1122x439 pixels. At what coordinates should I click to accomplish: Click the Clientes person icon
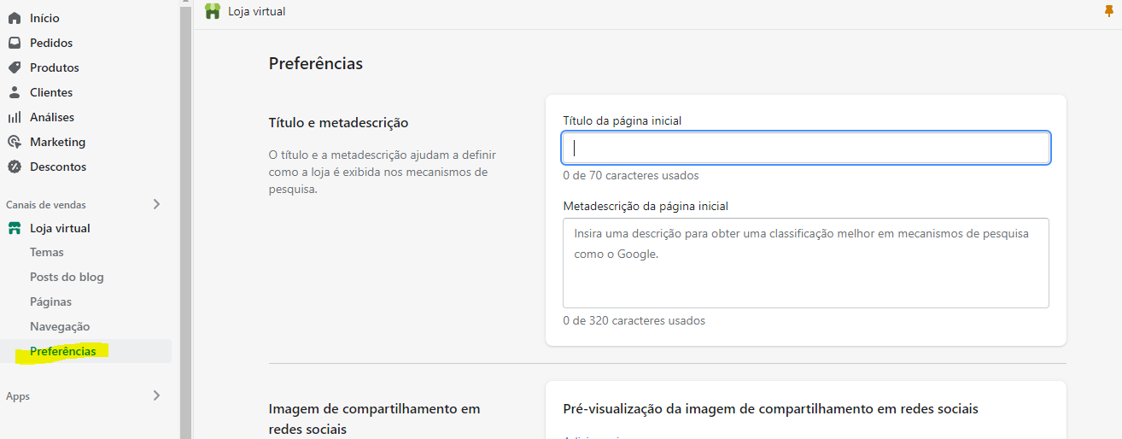(x=15, y=92)
